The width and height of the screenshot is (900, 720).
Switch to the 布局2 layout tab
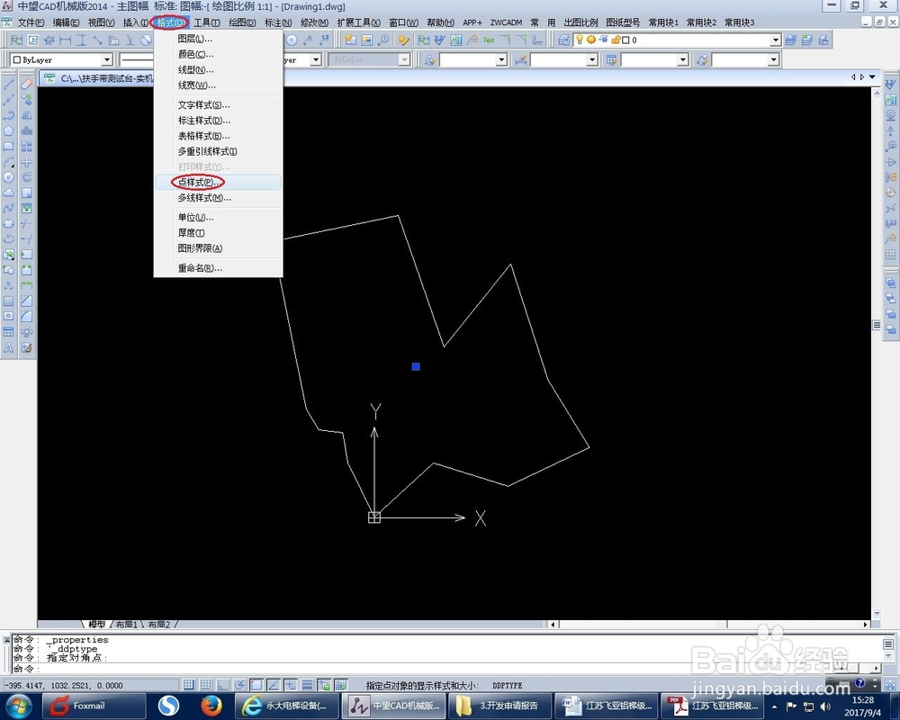point(159,624)
